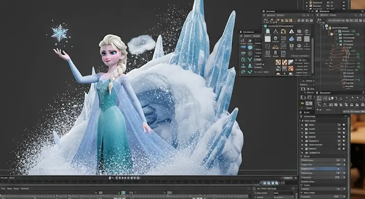This screenshot has width=365, height=199.
Task: Click the solid blue circle icon
Action: pos(250,47)
